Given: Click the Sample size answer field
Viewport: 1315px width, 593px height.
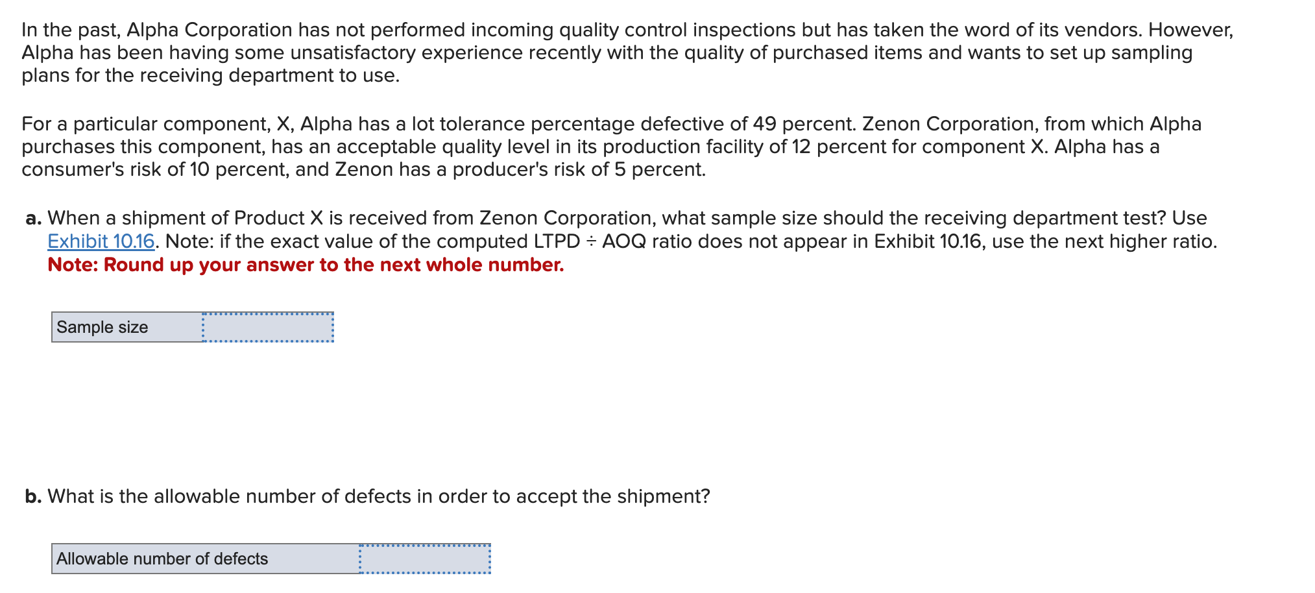Looking at the screenshot, I should click(x=268, y=327).
